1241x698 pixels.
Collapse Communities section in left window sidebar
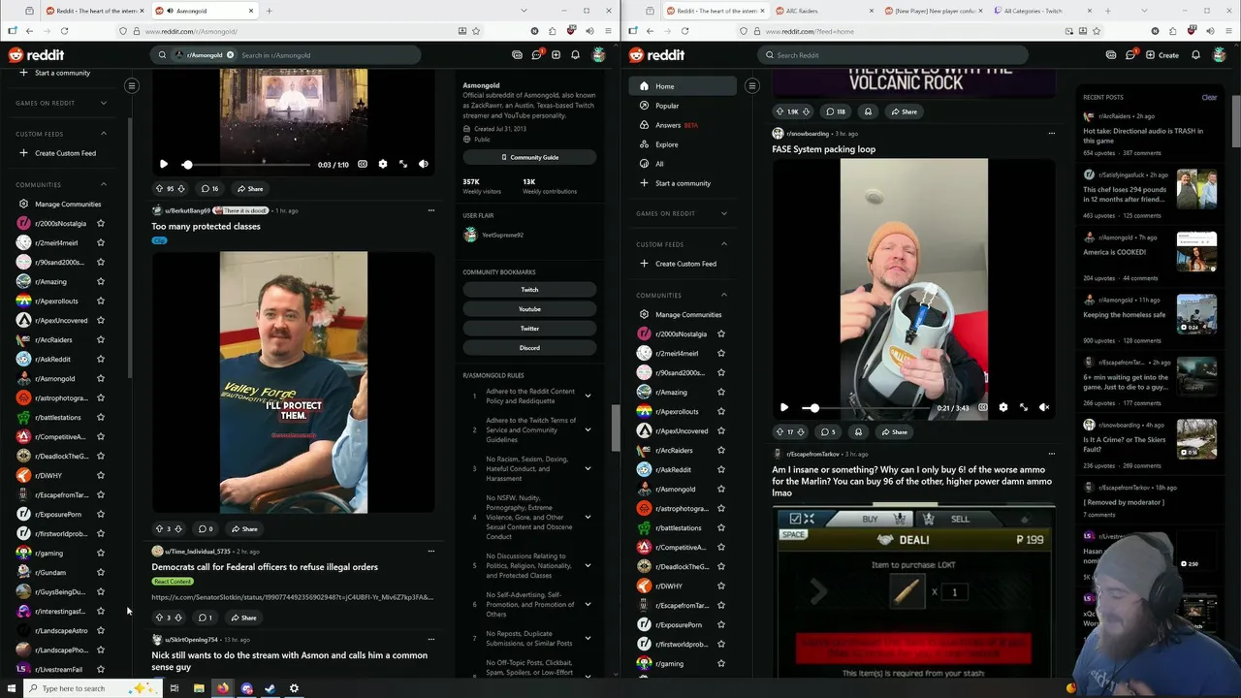[x=104, y=184]
